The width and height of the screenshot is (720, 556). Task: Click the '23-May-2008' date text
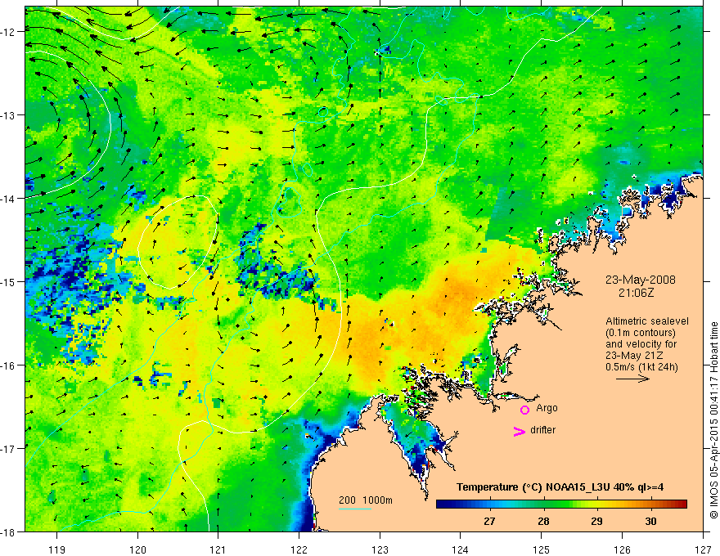tap(641, 280)
